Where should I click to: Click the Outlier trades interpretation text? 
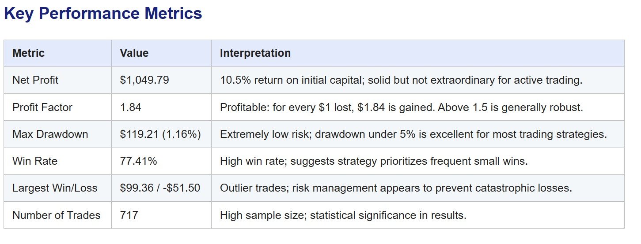coord(396,188)
